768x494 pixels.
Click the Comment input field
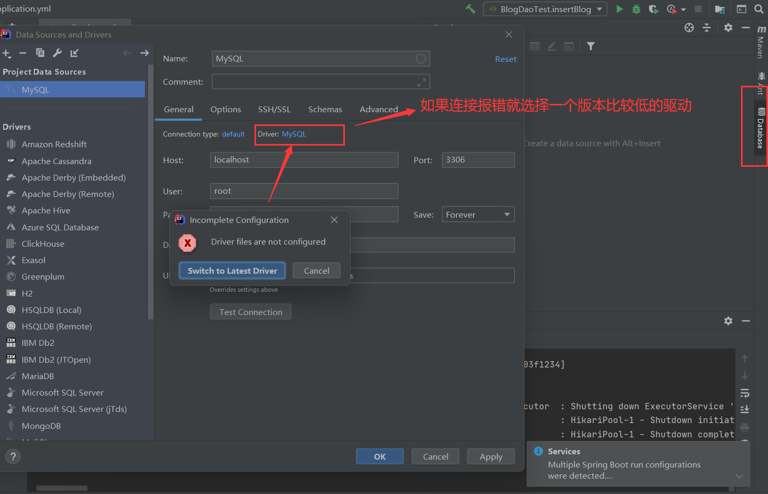point(321,82)
